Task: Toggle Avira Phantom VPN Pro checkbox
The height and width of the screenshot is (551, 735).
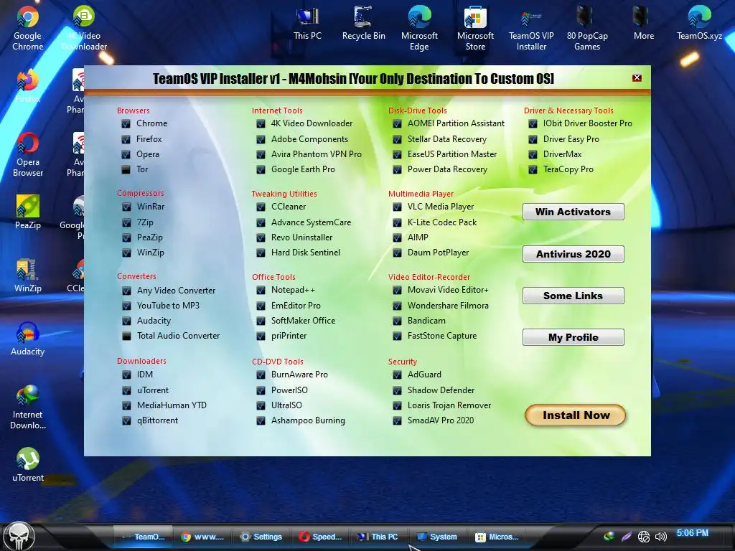Action: (261, 155)
